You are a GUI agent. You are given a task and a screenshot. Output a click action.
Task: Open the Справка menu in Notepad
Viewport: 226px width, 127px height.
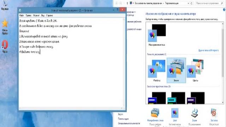pos(49,16)
